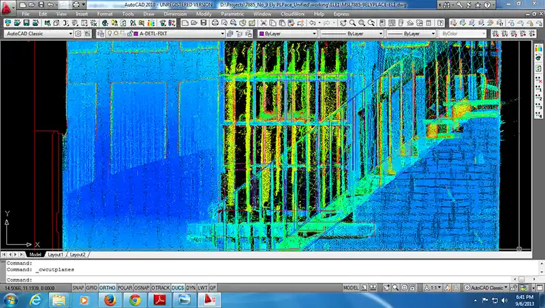The width and height of the screenshot is (545, 308).
Task: Click the Plot printer icon in Quick Access toolbar
Action: (76, 5)
